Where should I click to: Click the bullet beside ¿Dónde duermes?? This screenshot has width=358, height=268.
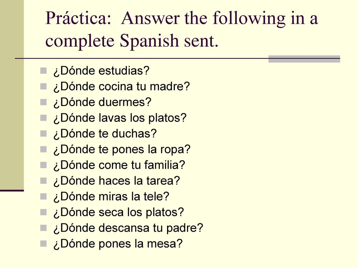43,102
